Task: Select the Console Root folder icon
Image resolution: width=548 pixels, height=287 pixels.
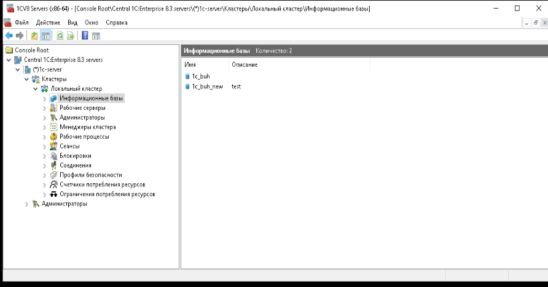Action: pyautogui.click(x=9, y=50)
